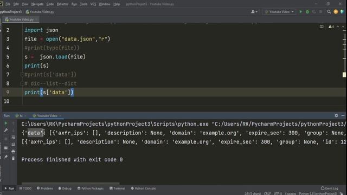Open the Terminal tool window
This screenshot has width=347, height=195.
[x=117, y=188]
